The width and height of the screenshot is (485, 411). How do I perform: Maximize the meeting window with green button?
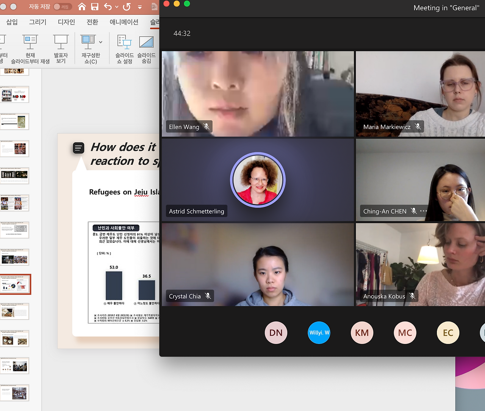point(187,4)
